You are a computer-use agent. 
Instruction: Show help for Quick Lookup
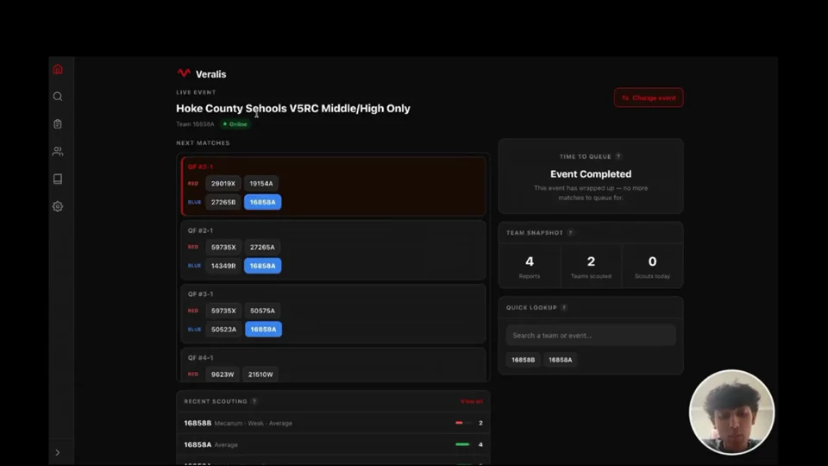coord(564,307)
